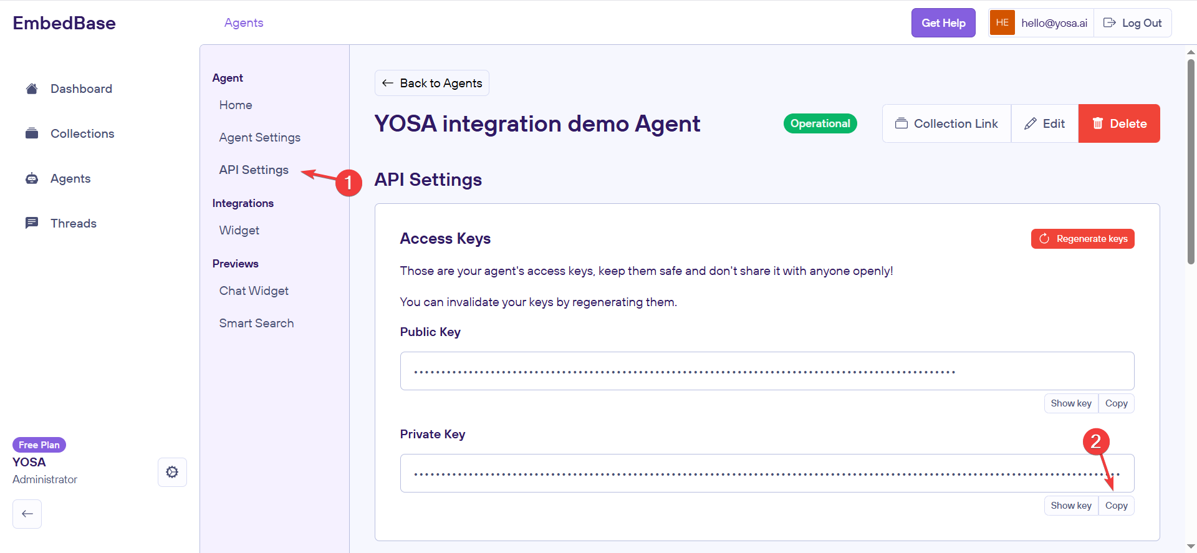Collapse sidebar with the left arrow button

[x=27, y=514]
